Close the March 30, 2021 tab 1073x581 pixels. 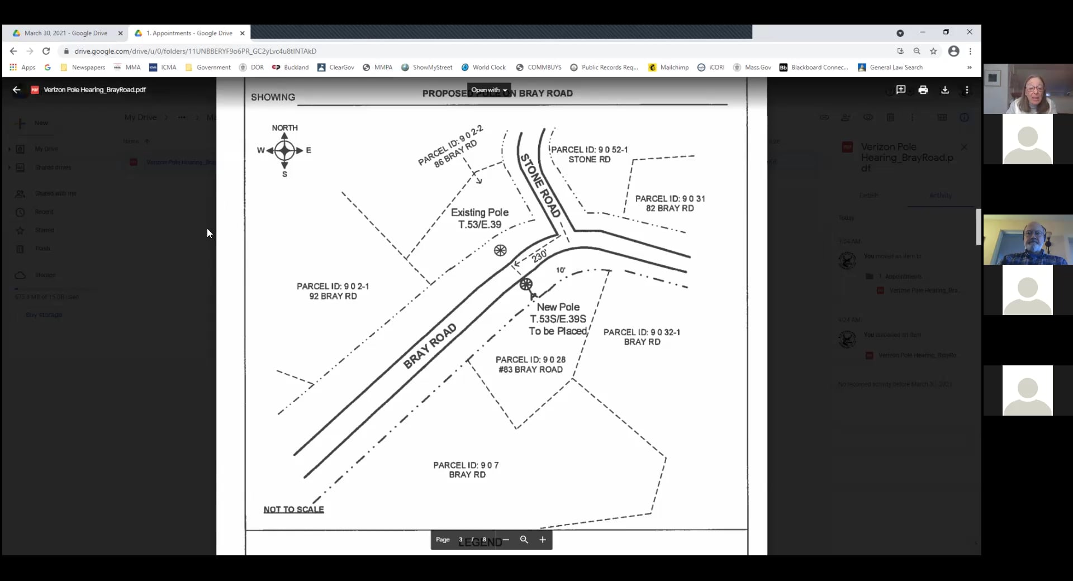click(x=120, y=33)
